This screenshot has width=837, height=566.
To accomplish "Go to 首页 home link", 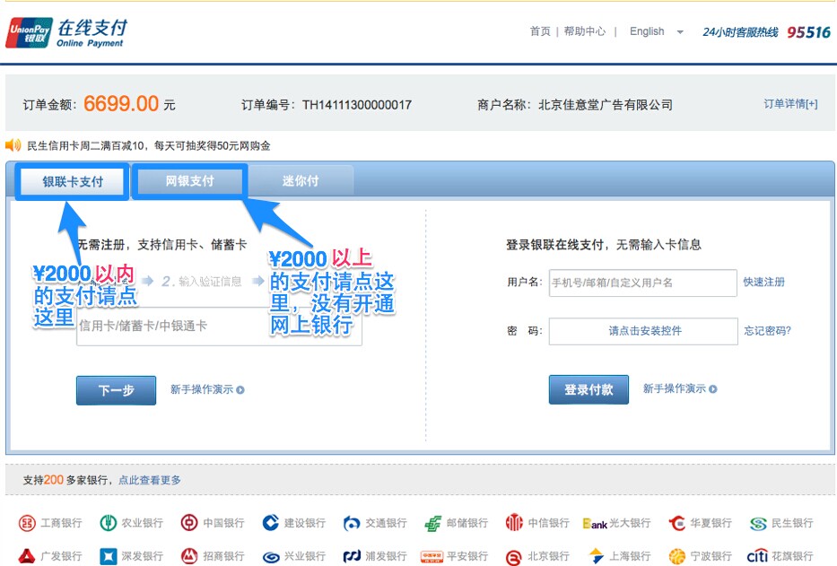I will (540, 31).
